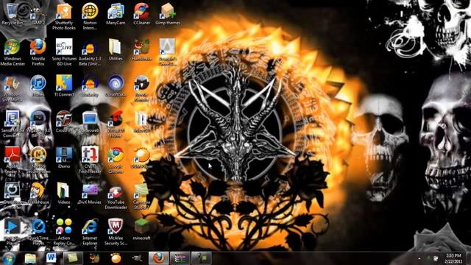The height and width of the screenshot is (265, 471).
Task: Open the Windows Start menu orb
Action: 8,258
